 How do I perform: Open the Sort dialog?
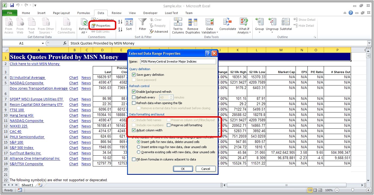point(129,25)
